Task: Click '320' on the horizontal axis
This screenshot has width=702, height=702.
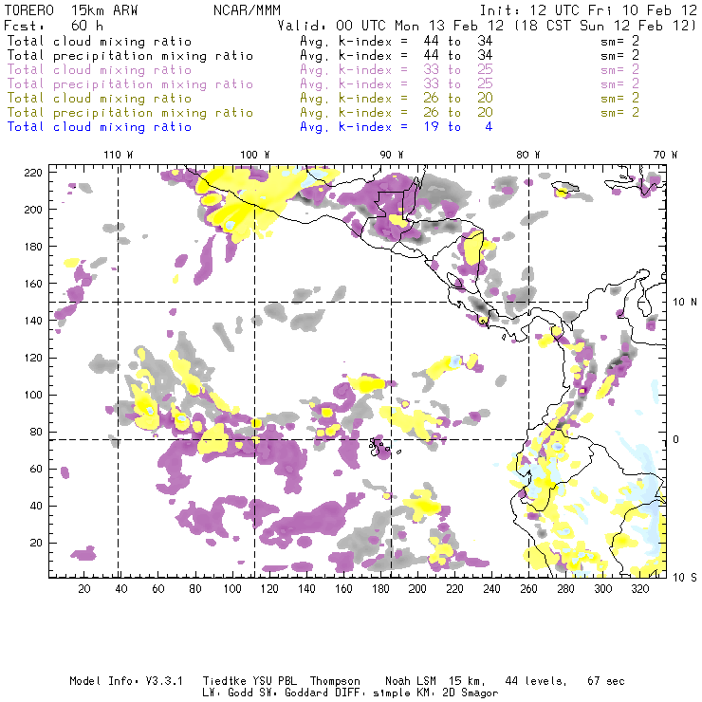Action: coord(640,589)
